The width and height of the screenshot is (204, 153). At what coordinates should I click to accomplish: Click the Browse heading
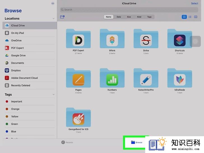13,11
